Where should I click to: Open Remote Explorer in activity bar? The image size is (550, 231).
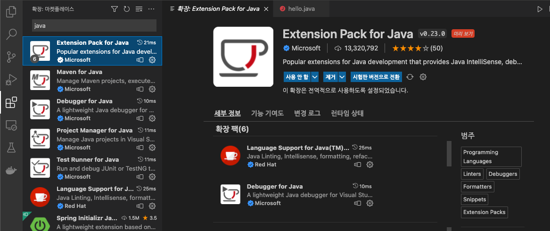click(11, 125)
